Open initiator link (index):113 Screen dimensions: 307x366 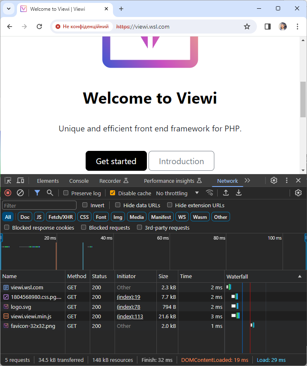[130, 317]
